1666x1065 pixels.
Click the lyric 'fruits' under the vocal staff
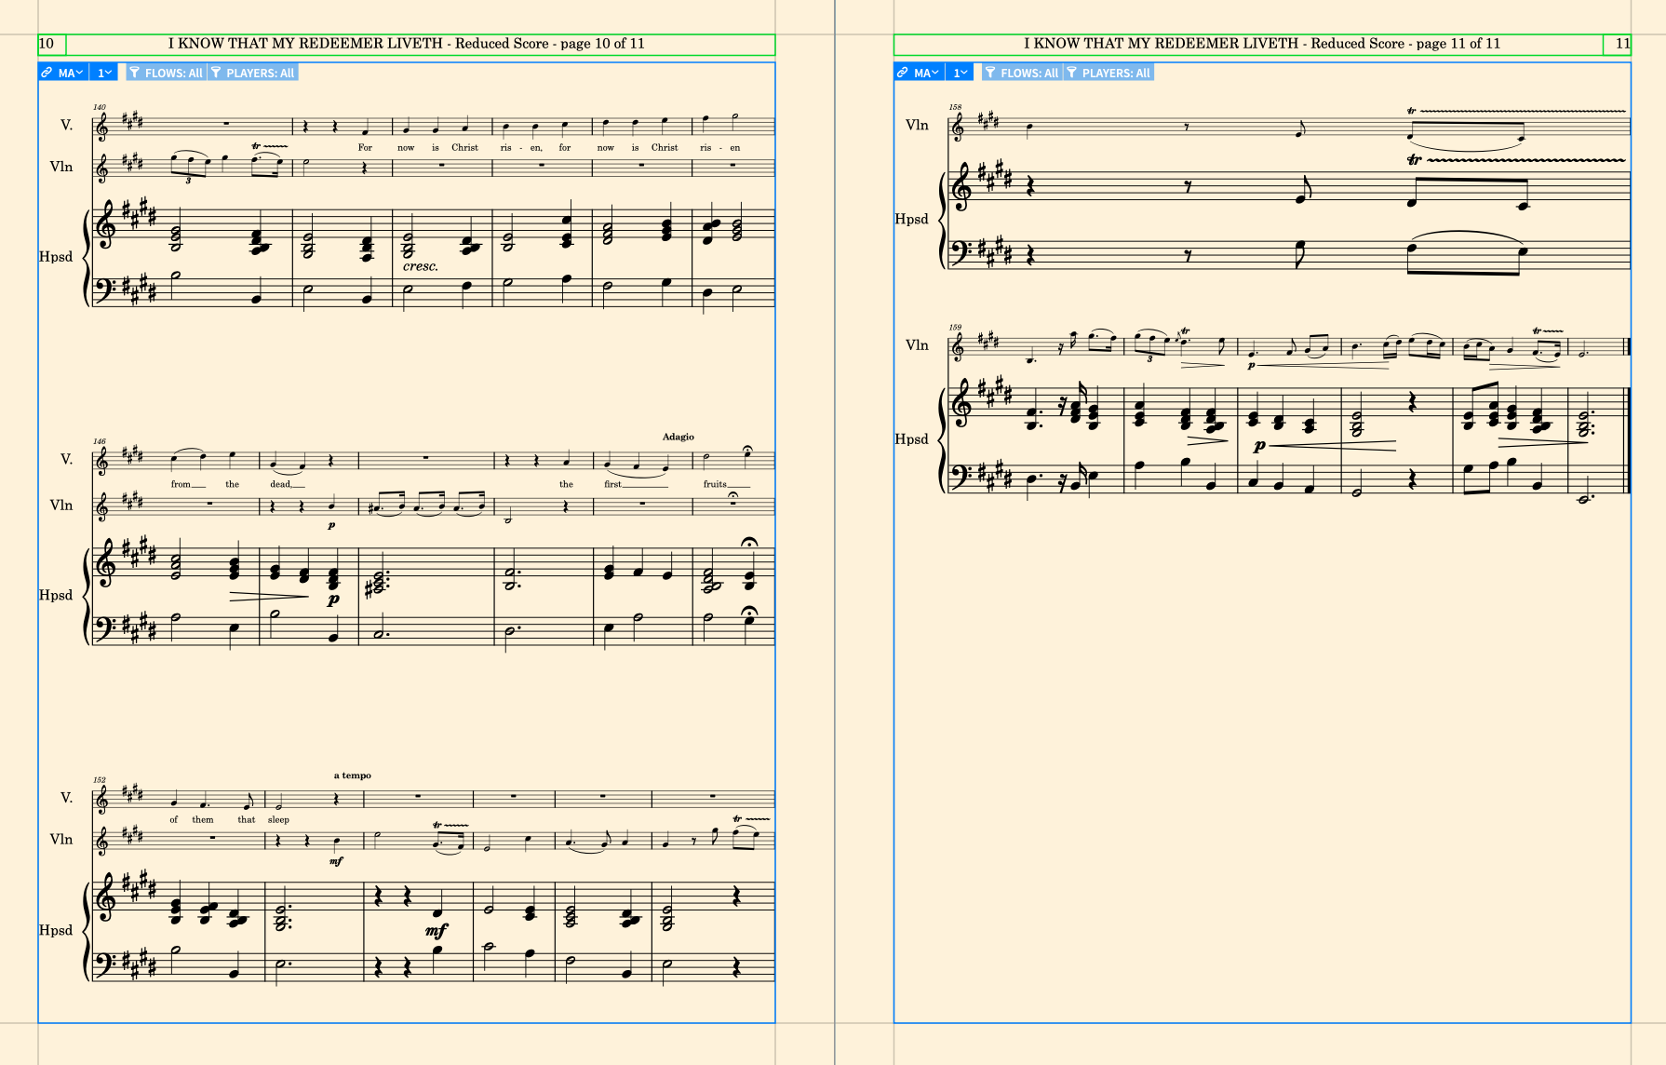[715, 484]
